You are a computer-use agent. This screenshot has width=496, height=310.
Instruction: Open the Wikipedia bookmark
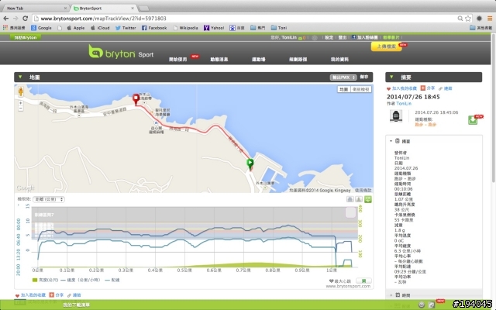click(186, 28)
